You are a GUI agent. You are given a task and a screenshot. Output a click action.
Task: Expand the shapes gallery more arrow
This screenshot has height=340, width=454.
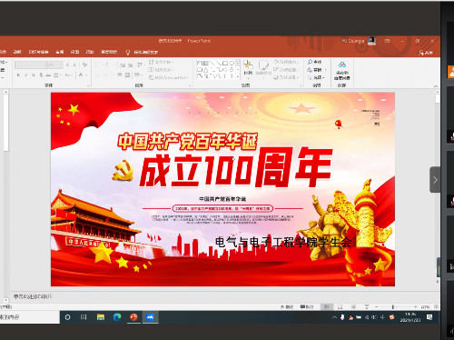(x=238, y=76)
